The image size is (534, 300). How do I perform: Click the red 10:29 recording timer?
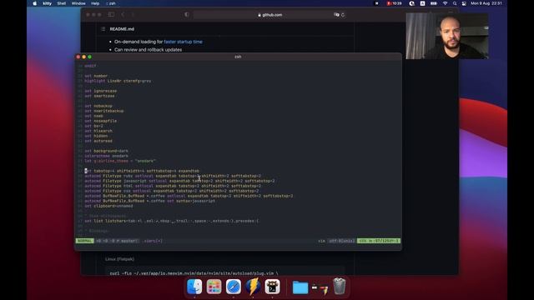click(395, 3)
